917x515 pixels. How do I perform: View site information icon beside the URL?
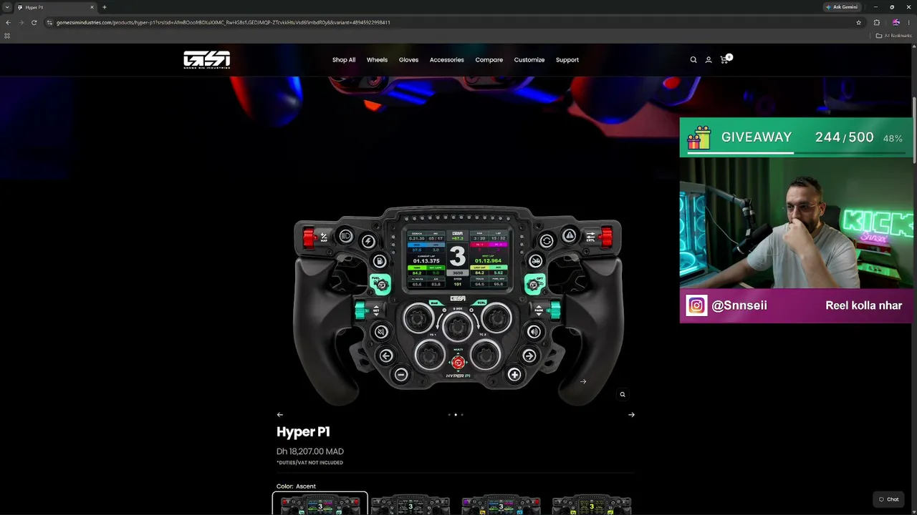click(x=49, y=22)
